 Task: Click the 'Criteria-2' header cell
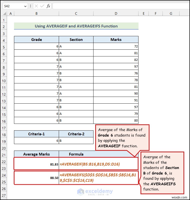(x=76, y=134)
